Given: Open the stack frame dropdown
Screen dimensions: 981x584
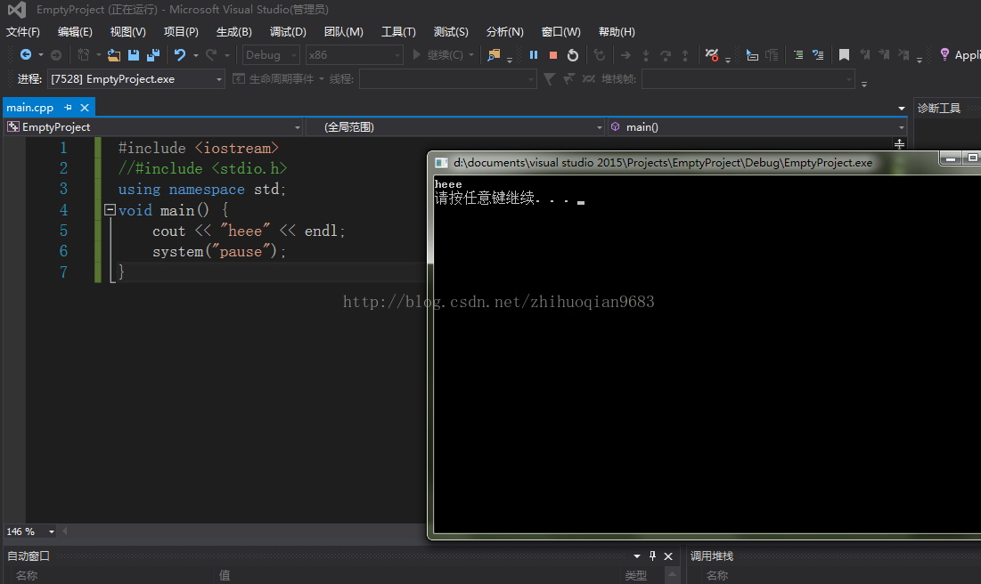Looking at the screenshot, I should click(x=748, y=78).
